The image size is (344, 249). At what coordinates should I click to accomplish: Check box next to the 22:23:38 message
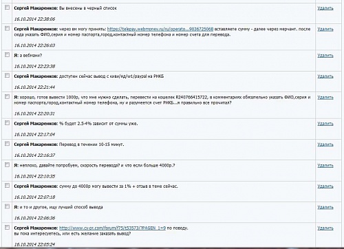click(x=7, y=55)
